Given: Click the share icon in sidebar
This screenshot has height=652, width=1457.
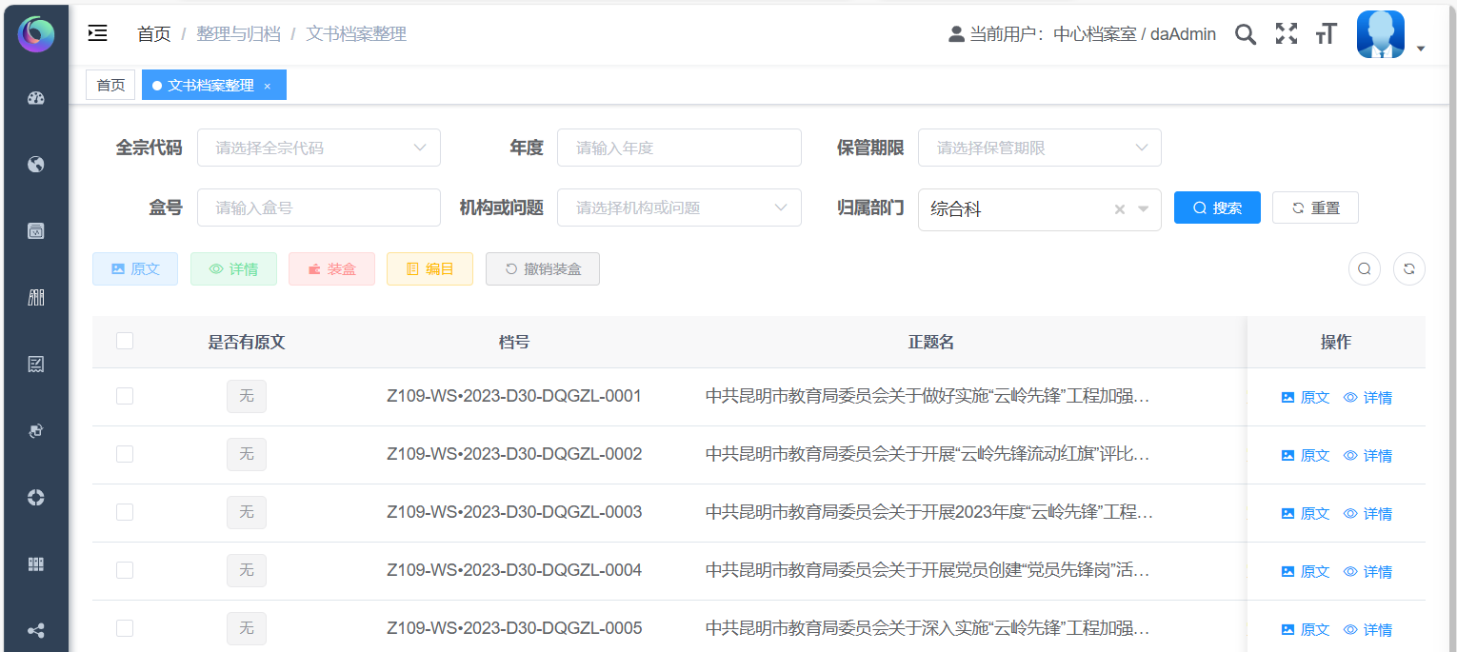Looking at the screenshot, I should (x=36, y=630).
